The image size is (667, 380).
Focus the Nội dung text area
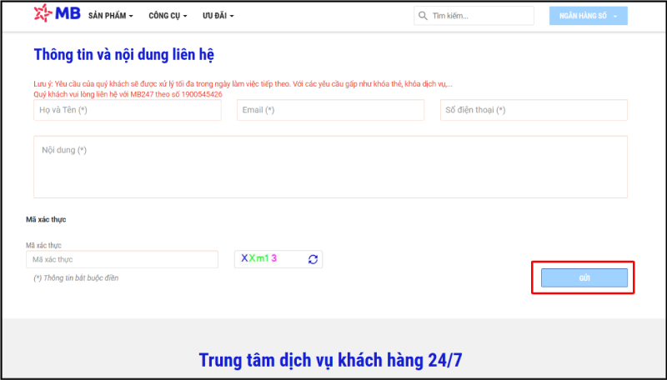click(330, 167)
